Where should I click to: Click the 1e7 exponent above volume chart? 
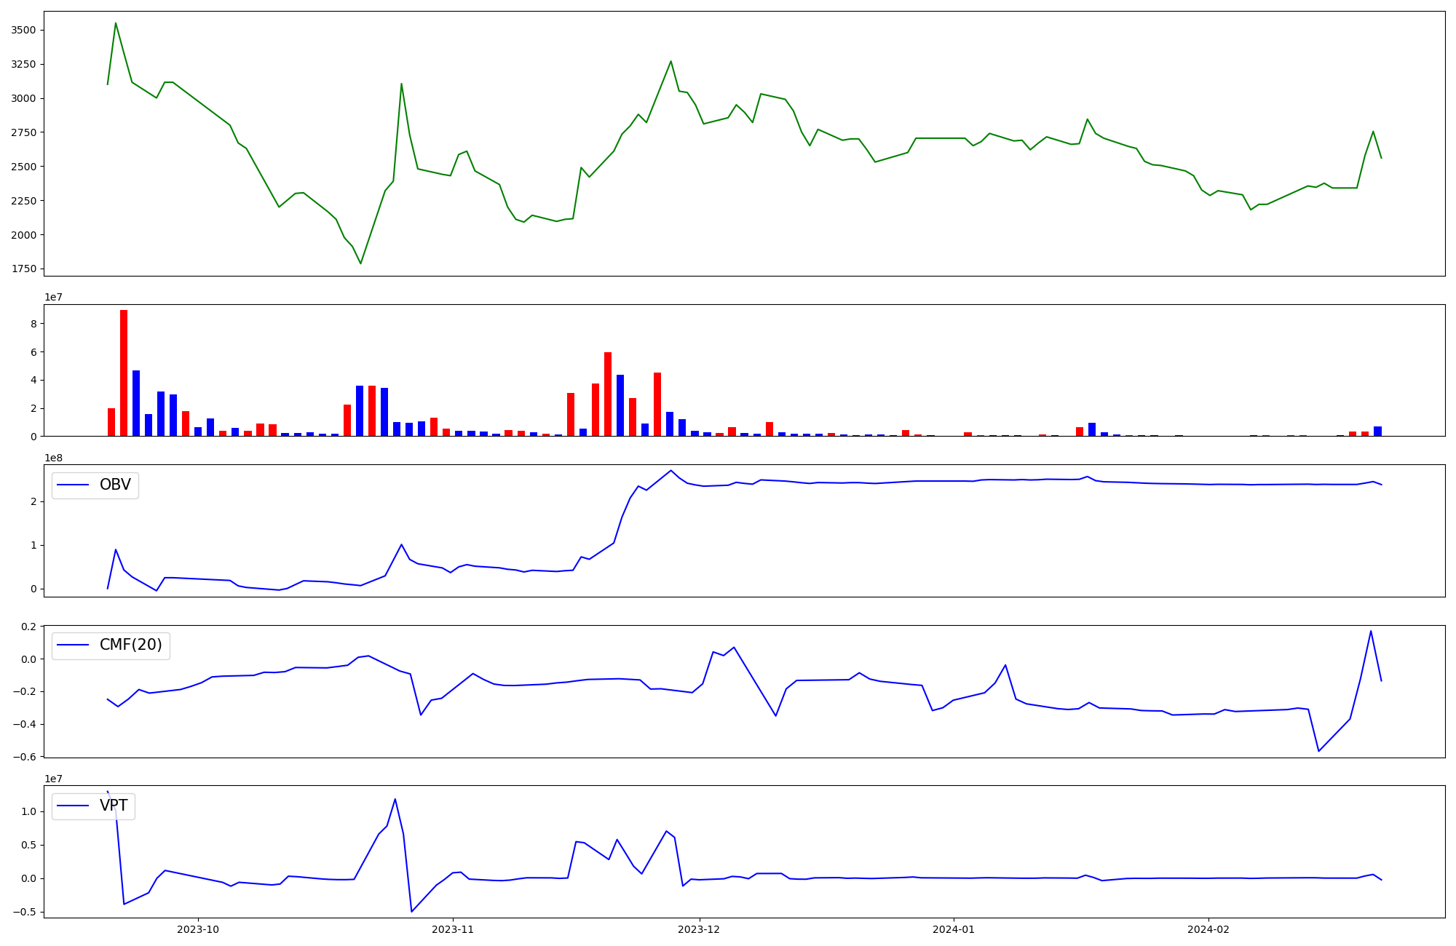54,298
